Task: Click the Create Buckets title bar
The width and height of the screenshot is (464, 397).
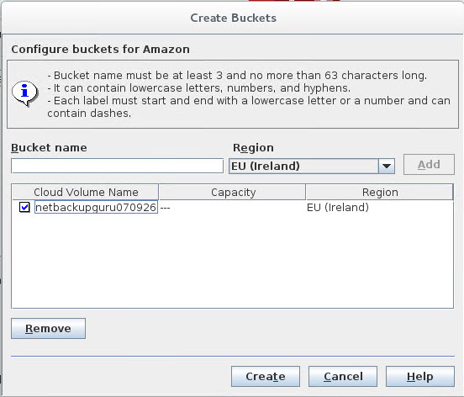Action: click(x=233, y=18)
